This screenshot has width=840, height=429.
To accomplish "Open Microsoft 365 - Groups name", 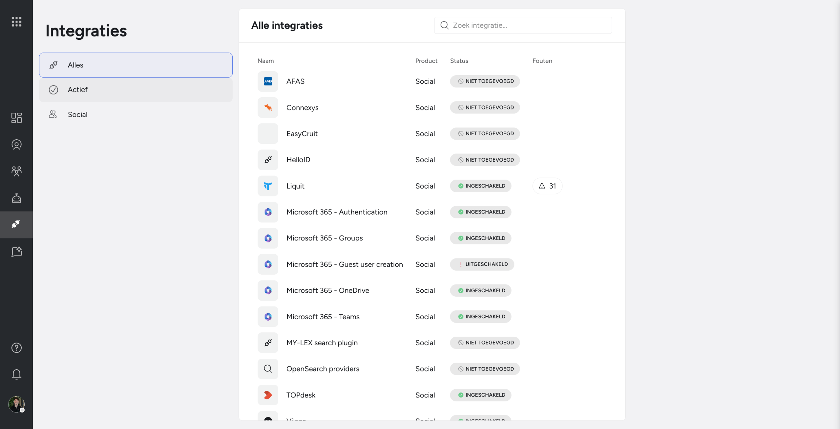I will (325, 238).
